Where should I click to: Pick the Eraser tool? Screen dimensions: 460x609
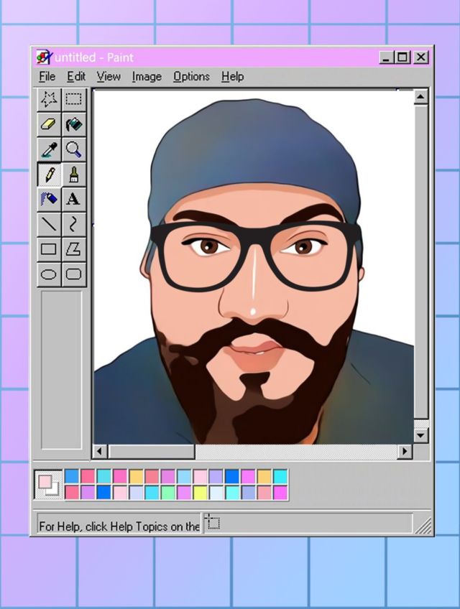pyautogui.click(x=49, y=124)
